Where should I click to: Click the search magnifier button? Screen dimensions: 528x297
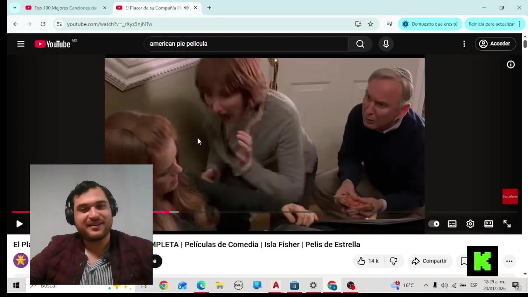[360, 44]
